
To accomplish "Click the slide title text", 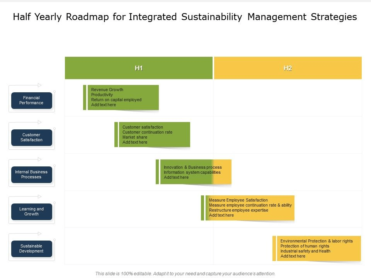I will tap(185, 17).
